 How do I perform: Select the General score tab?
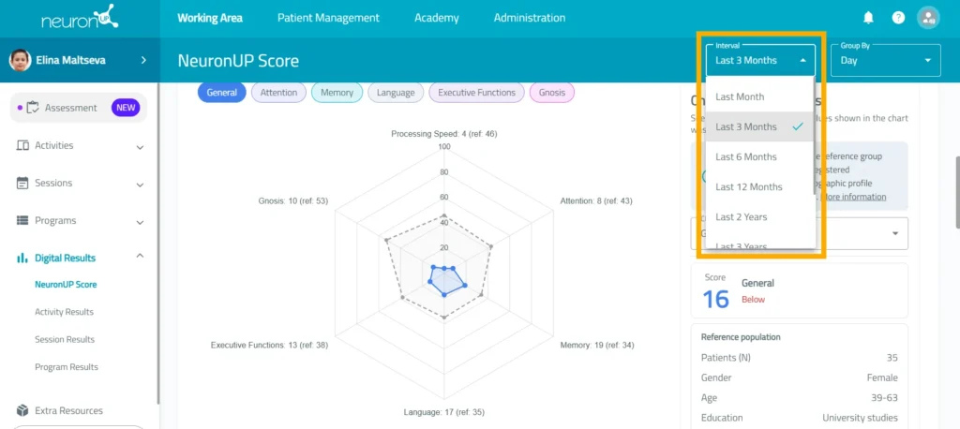coord(221,93)
